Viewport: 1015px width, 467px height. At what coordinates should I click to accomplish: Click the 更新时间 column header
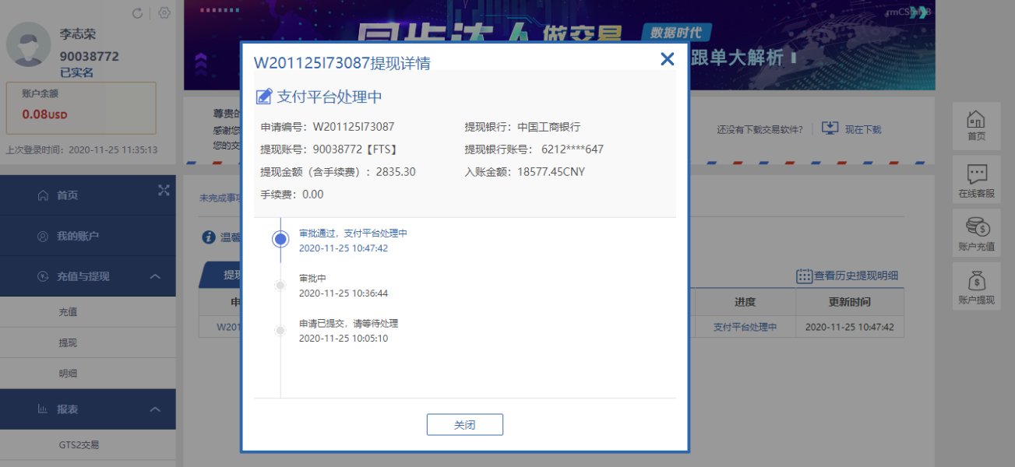(849, 302)
